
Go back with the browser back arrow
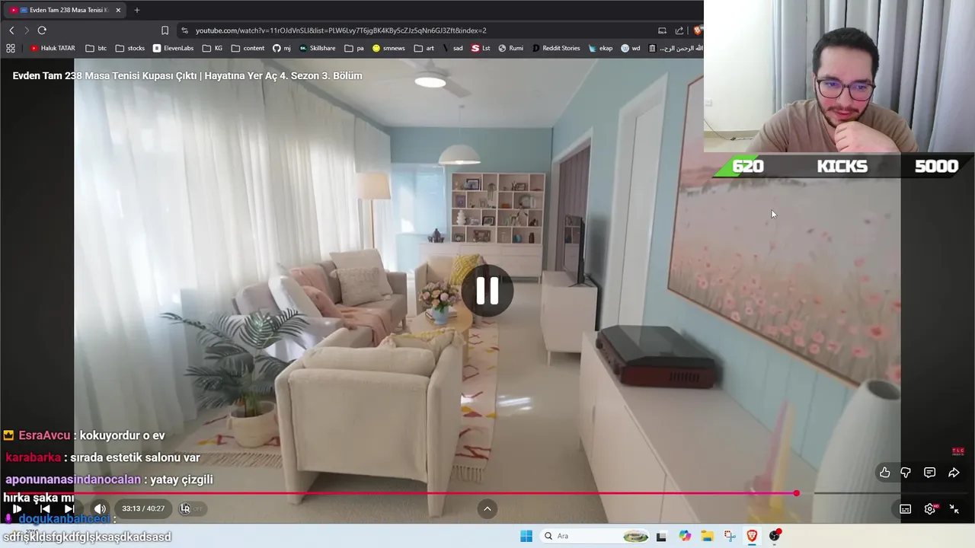click(11, 30)
